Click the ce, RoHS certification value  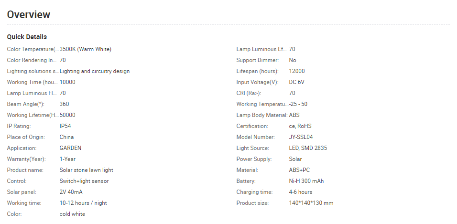[301, 126]
